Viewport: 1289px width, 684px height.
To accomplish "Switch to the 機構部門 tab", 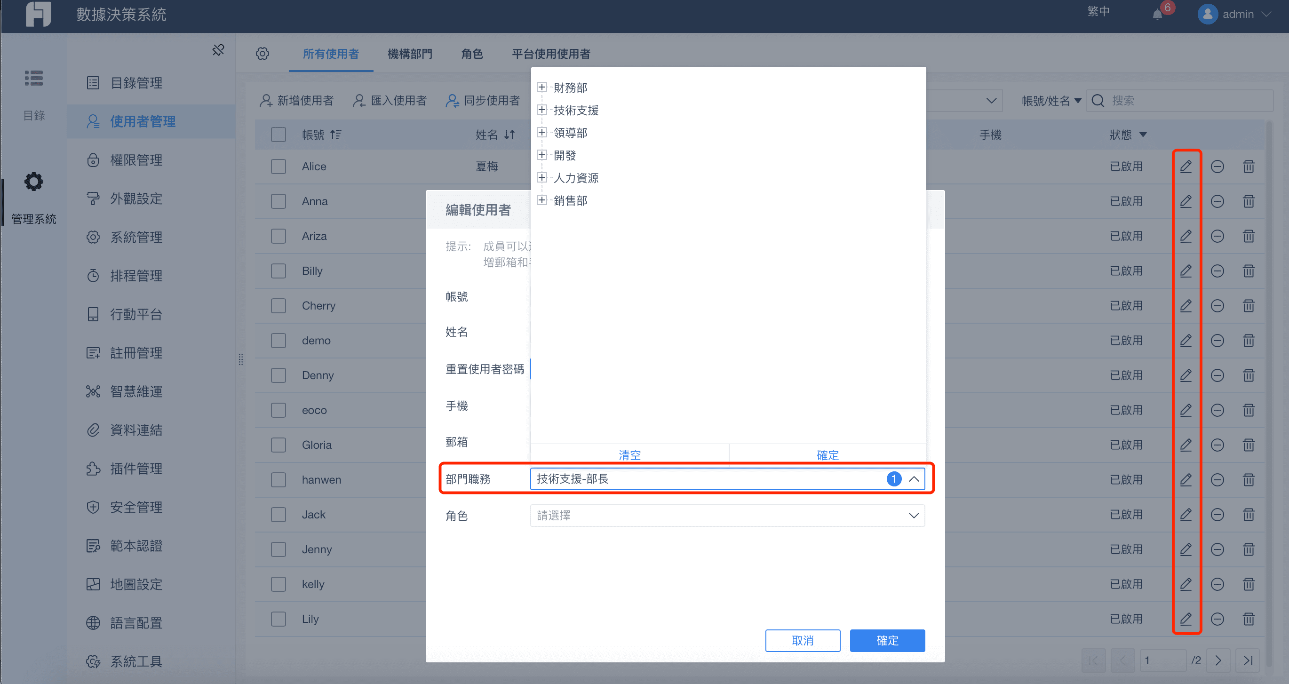I will tap(410, 54).
